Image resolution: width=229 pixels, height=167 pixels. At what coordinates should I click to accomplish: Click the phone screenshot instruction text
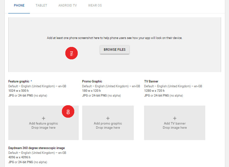point(115,38)
